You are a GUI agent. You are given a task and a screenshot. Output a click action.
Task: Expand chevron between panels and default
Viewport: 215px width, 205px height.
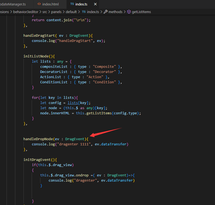(x=64, y=12)
